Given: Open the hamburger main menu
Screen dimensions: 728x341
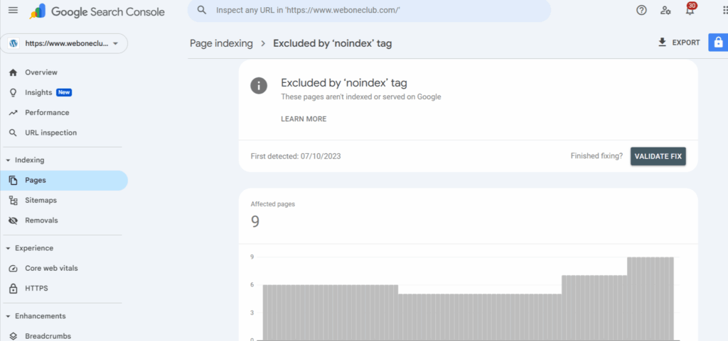Looking at the screenshot, I should (13, 10).
